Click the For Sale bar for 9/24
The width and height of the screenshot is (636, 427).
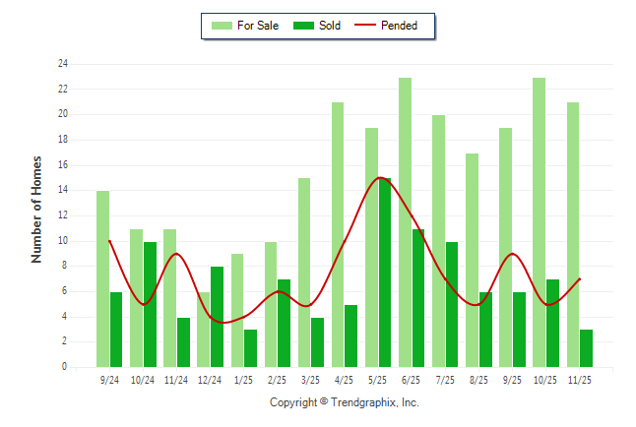(x=102, y=278)
